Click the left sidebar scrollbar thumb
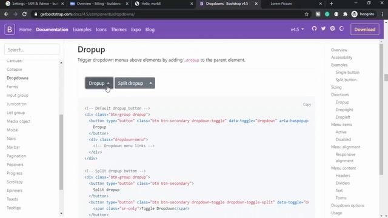This screenshot has height=218, width=388. pyautogui.click(x=61, y=152)
